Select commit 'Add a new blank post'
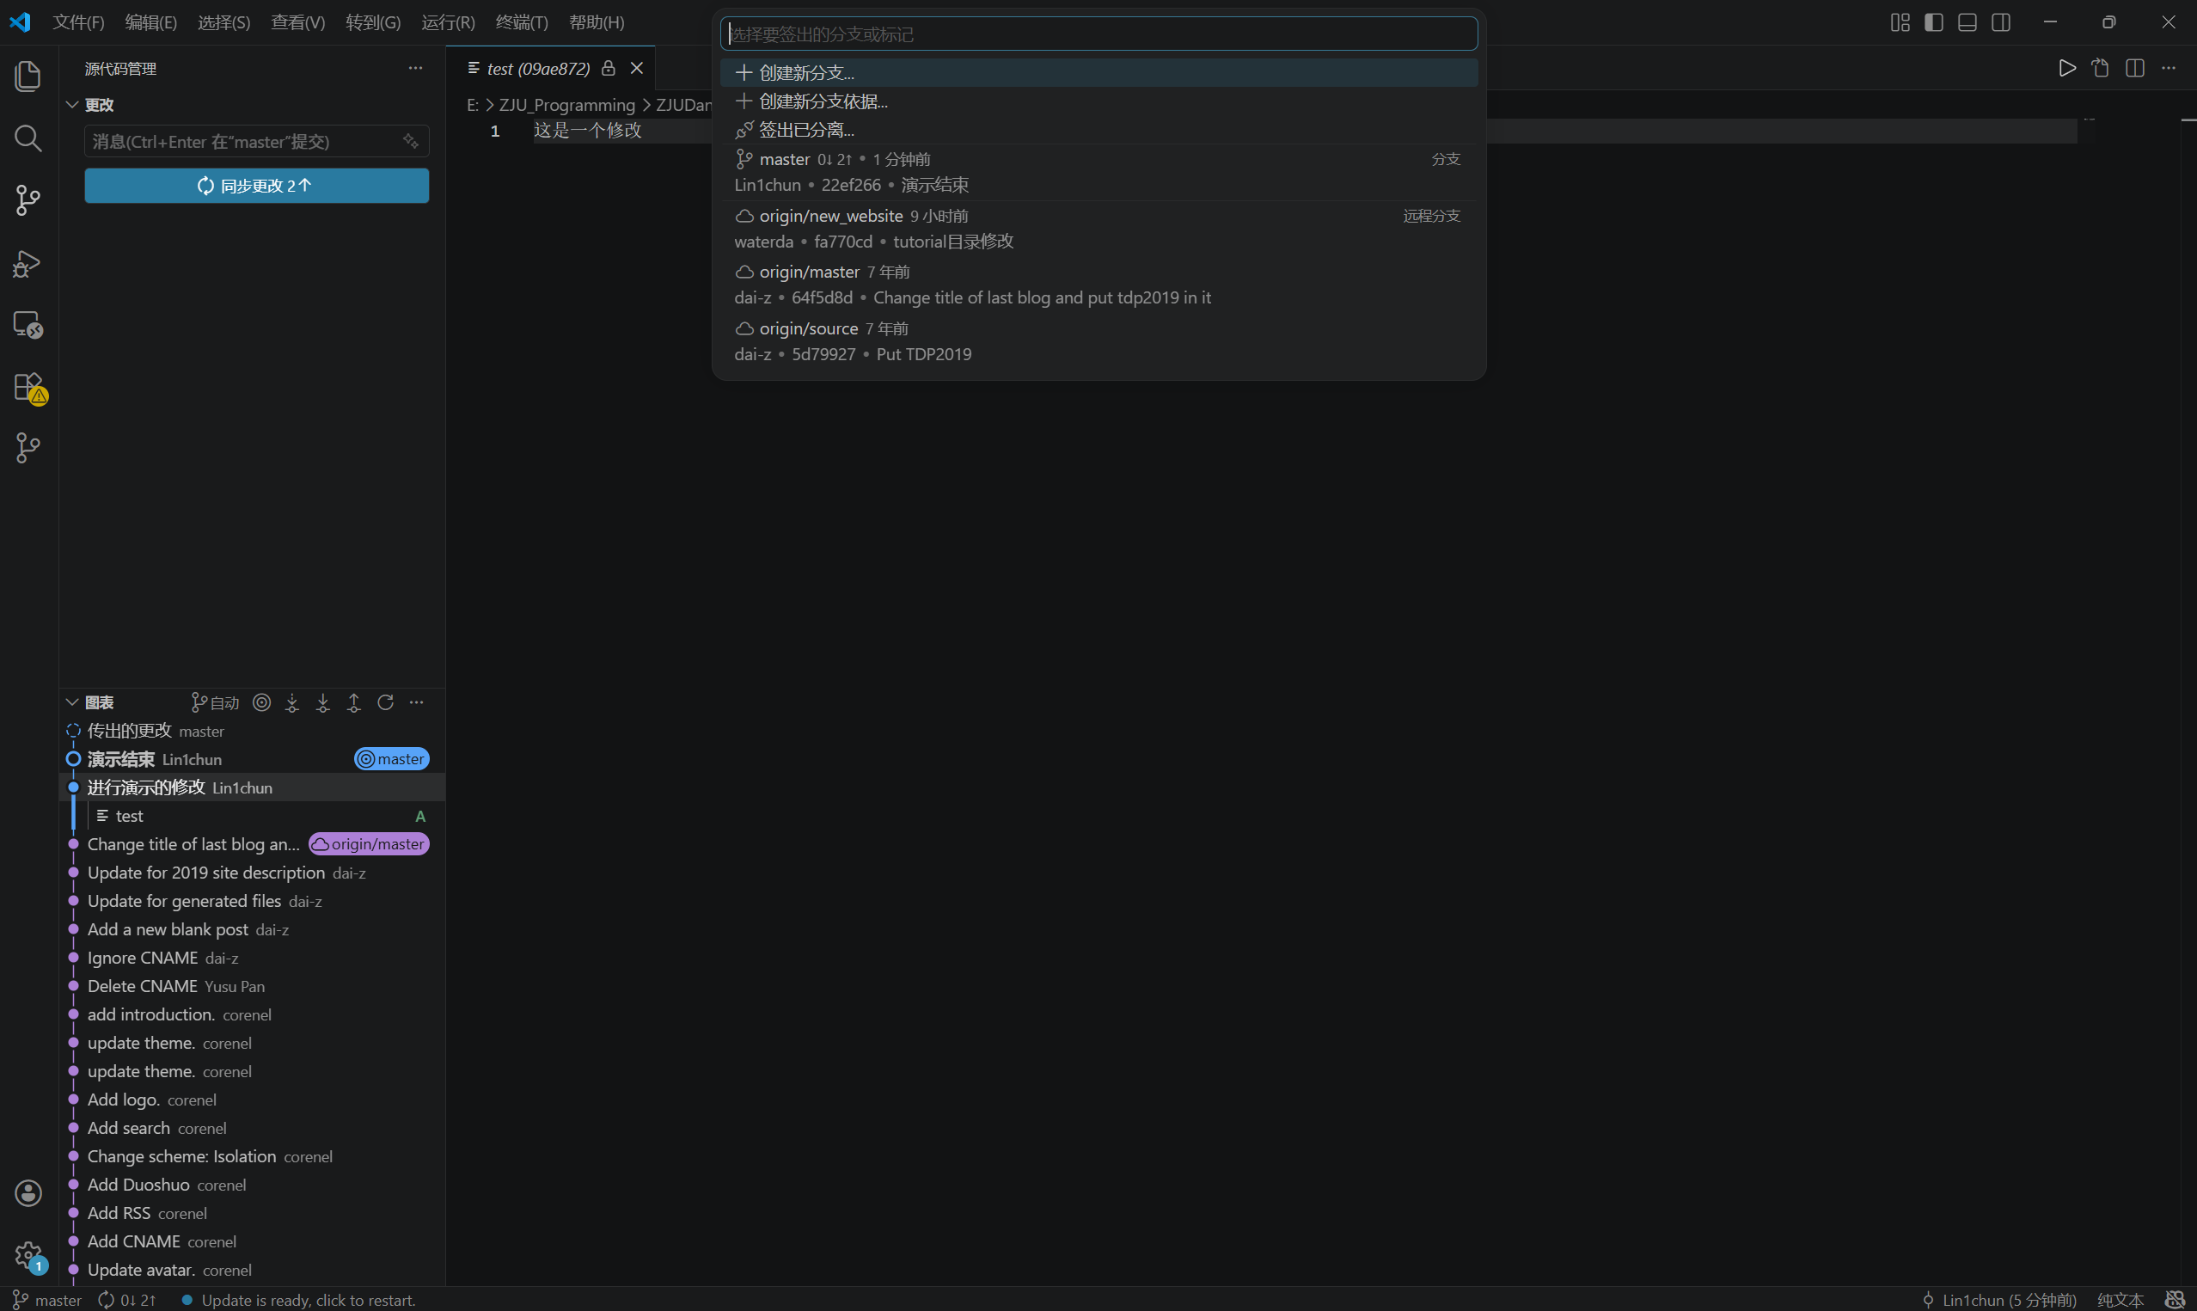The height and width of the screenshot is (1311, 2197). pos(252,929)
